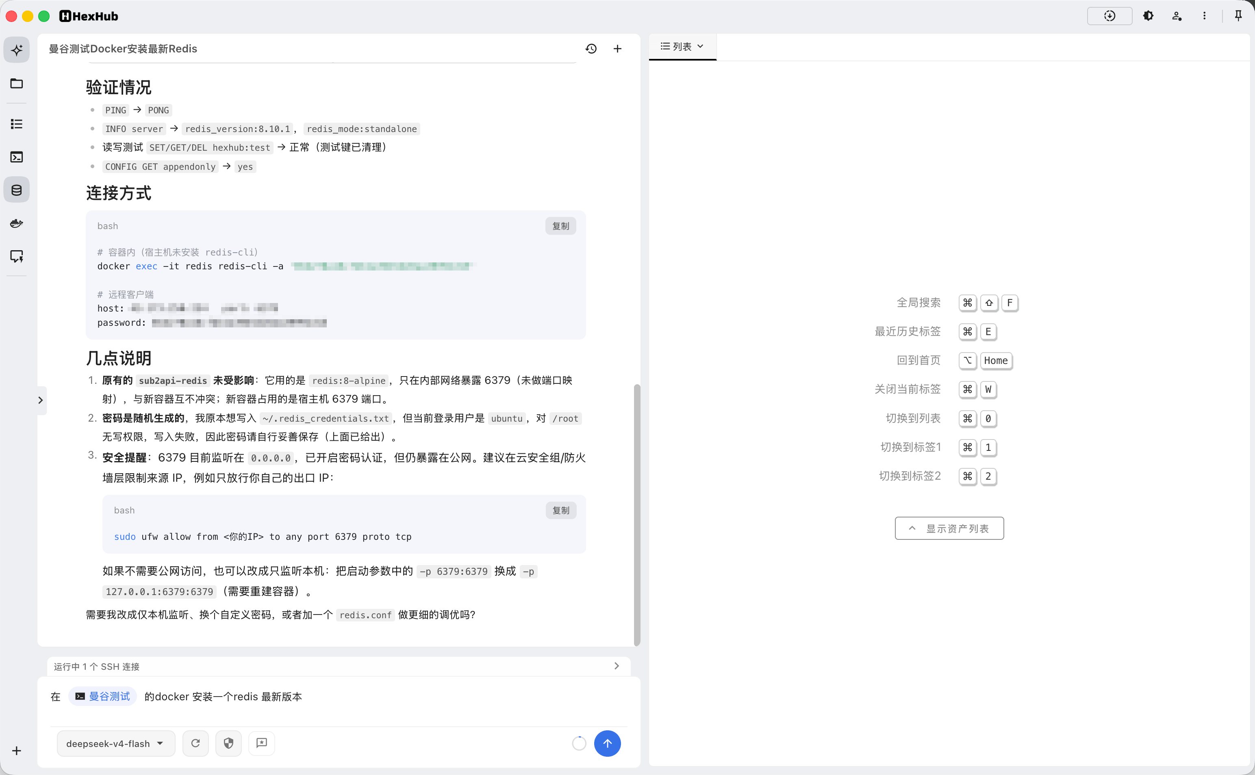This screenshot has height=775, width=1255.
Task: Open the vertical three-dot more menu
Action: (x=1205, y=16)
